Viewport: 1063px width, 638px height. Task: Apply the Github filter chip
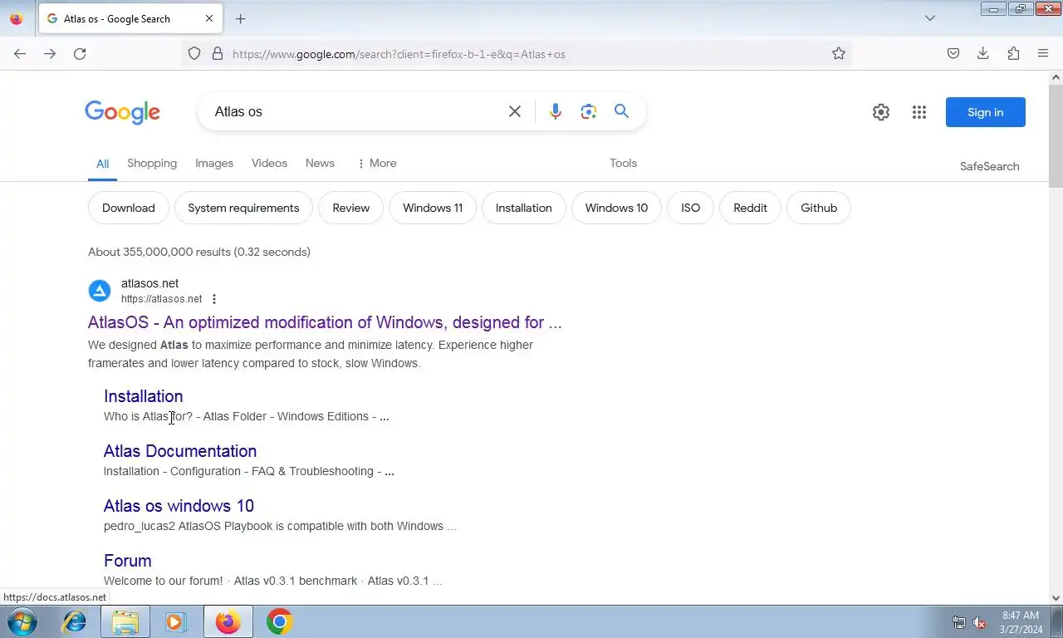click(x=819, y=208)
